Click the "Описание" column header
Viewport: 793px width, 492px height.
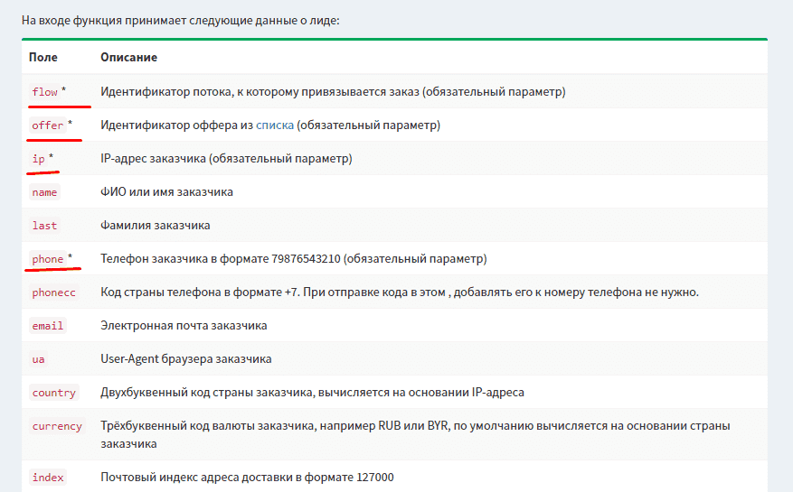pyautogui.click(x=128, y=57)
